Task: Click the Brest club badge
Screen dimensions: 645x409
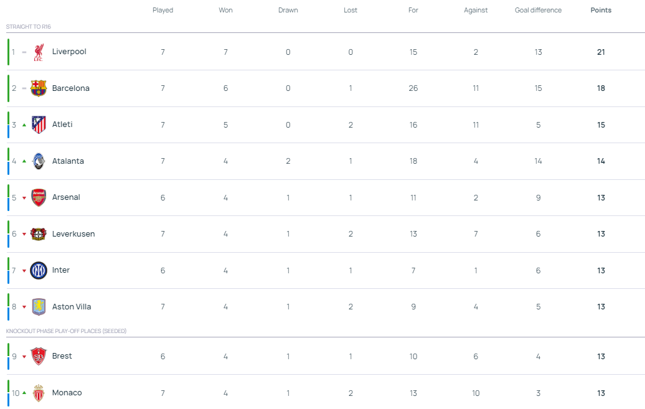Action: [x=39, y=356]
